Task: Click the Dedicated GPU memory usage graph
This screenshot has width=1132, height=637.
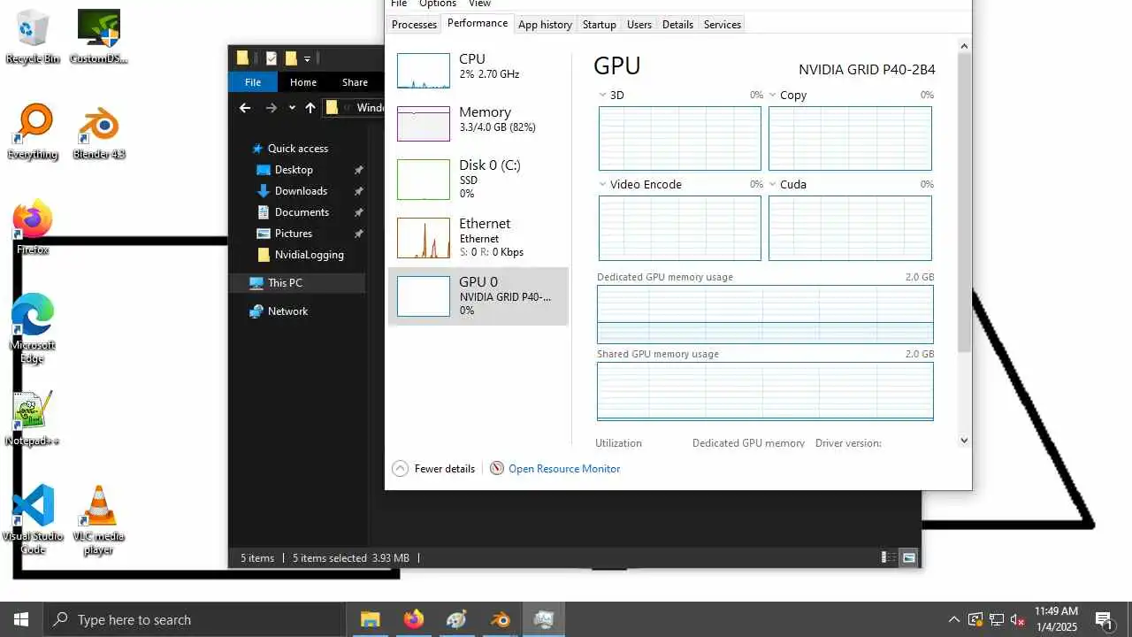Action: point(765,314)
